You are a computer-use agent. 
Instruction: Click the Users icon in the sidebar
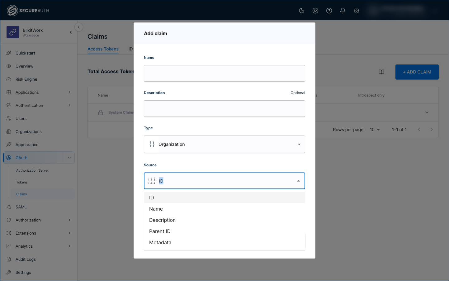(9, 118)
